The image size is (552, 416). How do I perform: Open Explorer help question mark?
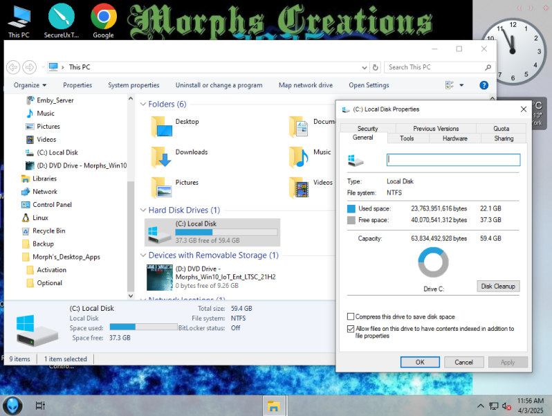484,85
